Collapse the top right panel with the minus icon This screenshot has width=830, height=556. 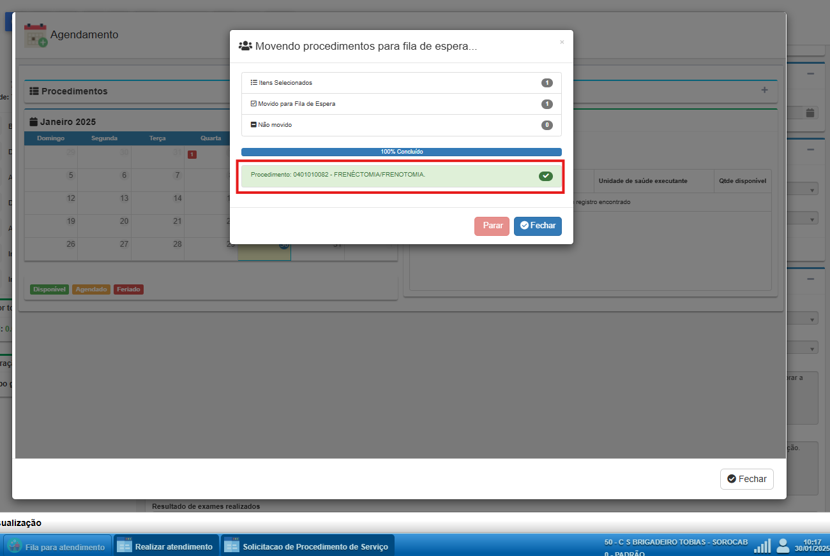pyautogui.click(x=810, y=74)
